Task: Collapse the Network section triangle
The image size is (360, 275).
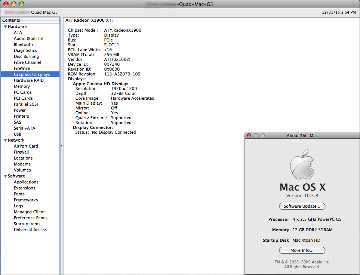Action: (5, 140)
